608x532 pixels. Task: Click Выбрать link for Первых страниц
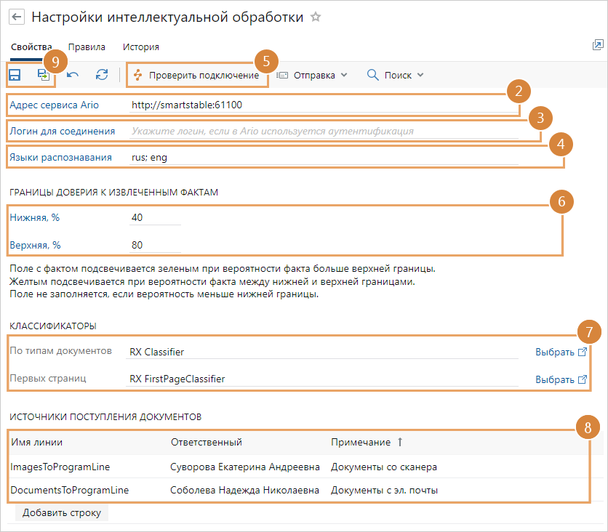(561, 379)
